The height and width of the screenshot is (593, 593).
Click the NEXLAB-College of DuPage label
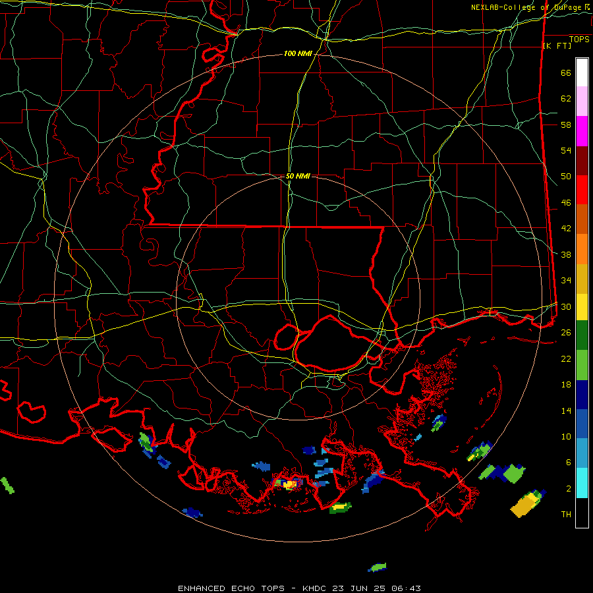[x=530, y=7]
